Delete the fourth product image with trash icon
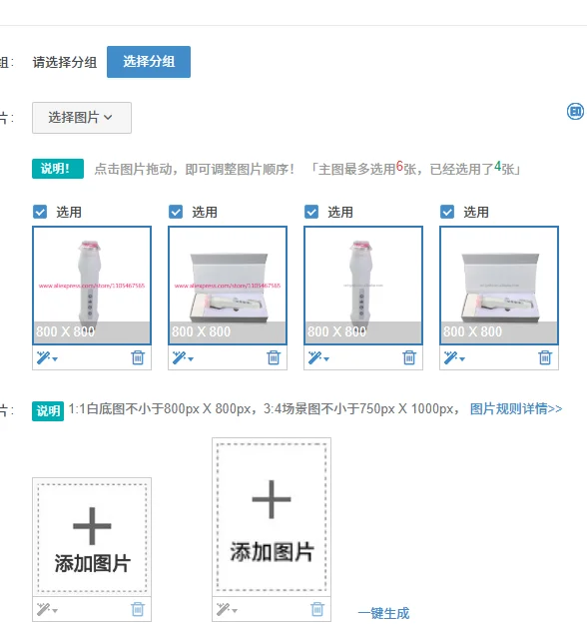The width and height of the screenshot is (587, 624). pos(545,357)
